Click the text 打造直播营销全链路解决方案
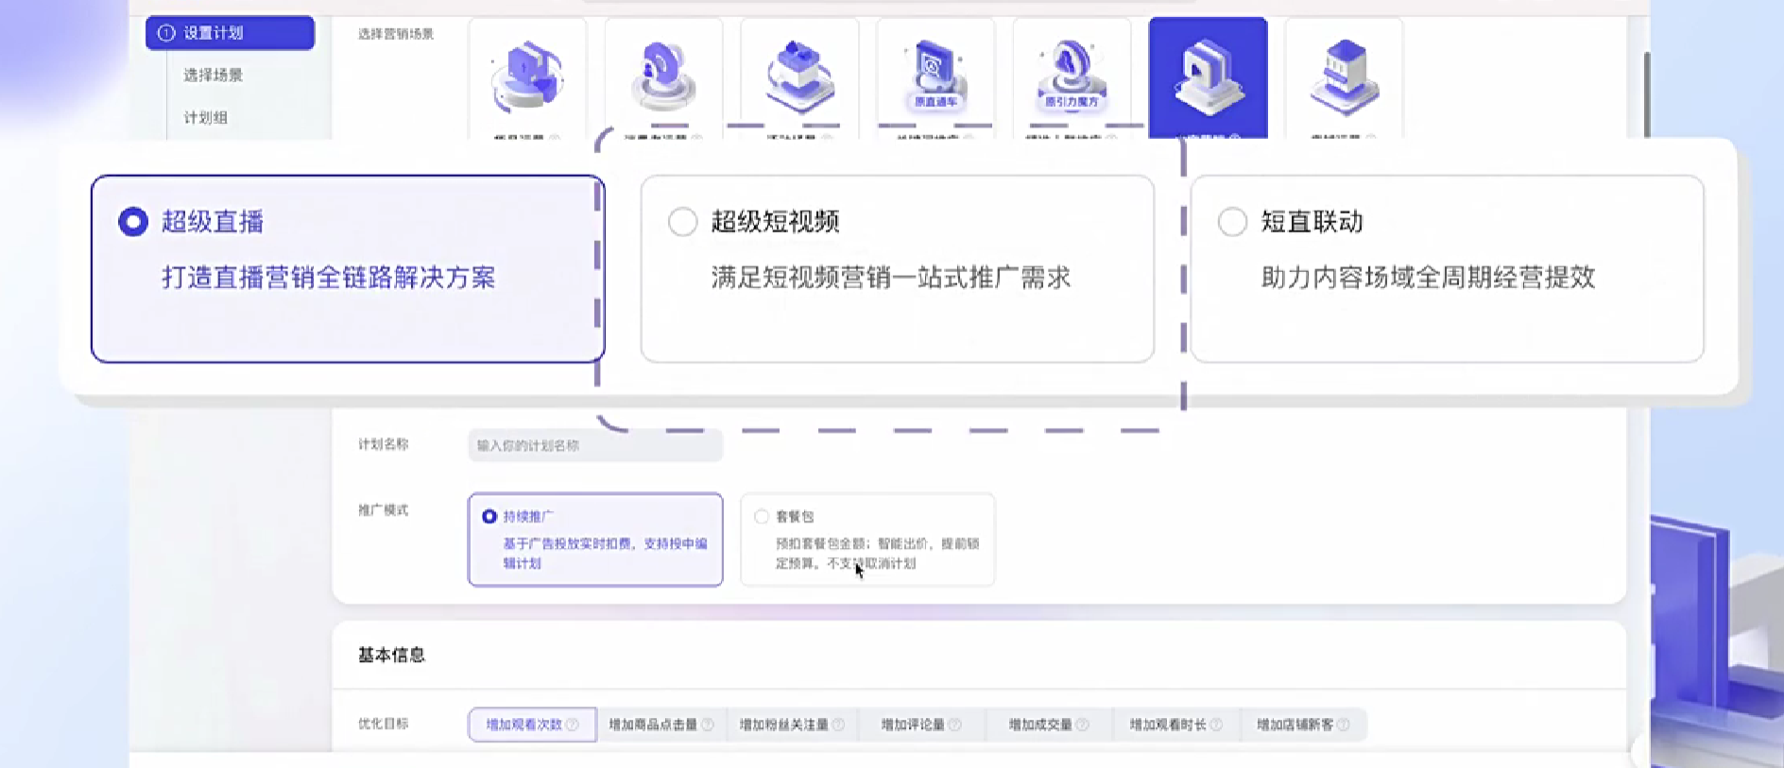The image size is (1784, 768). coord(329,278)
